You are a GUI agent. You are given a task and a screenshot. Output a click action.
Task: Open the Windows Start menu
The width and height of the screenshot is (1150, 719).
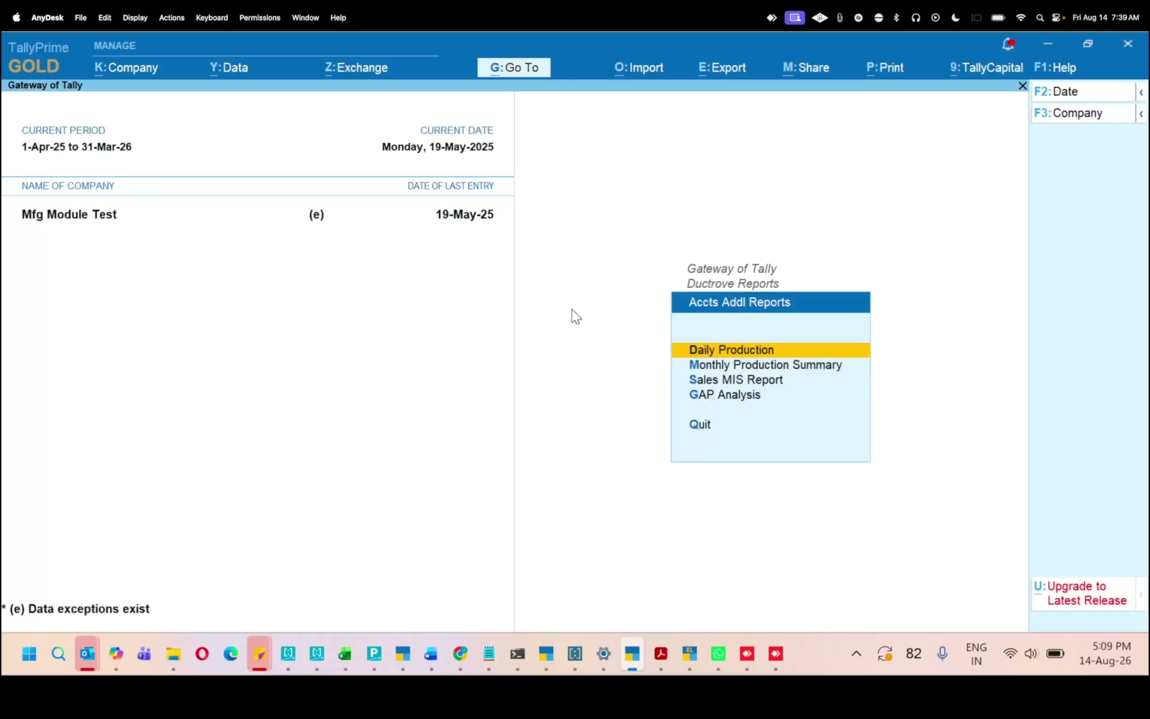tap(29, 654)
